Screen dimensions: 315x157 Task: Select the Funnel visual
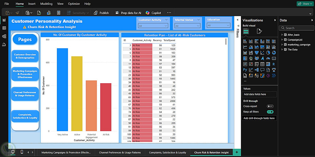tap(256, 53)
